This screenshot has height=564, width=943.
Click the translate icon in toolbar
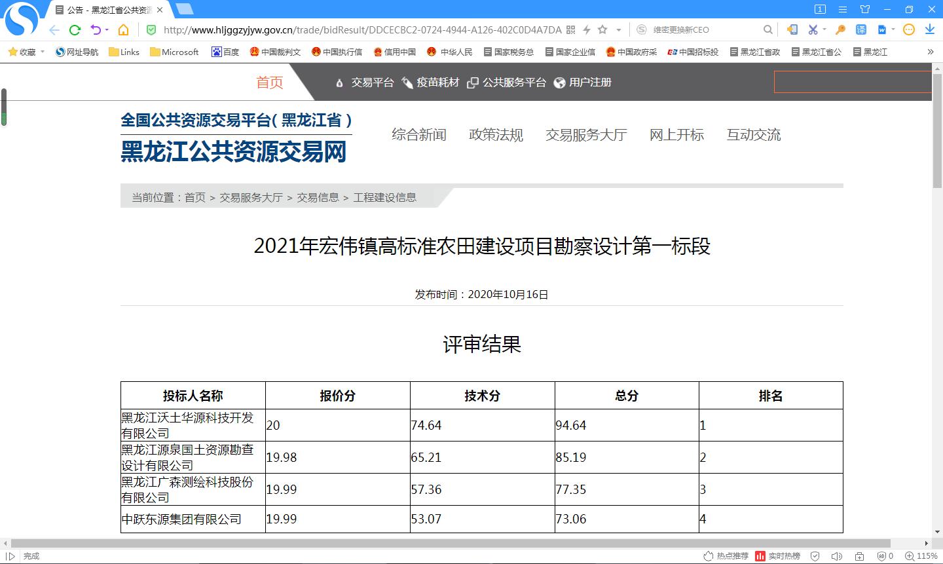[861, 29]
